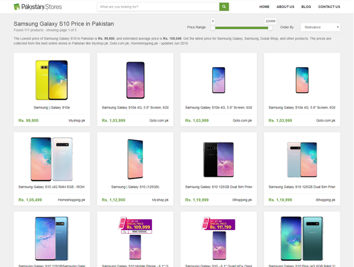Open the black Galaxy S10 Dual Sim image
This screenshot has width=354, height=267.
[219, 160]
